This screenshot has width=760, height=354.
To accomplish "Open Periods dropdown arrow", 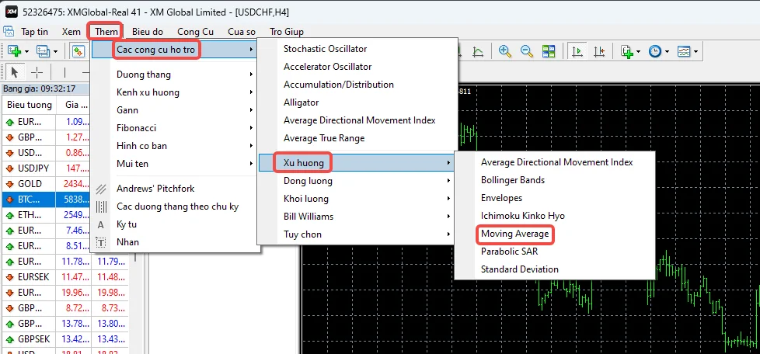I will [667, 52].
